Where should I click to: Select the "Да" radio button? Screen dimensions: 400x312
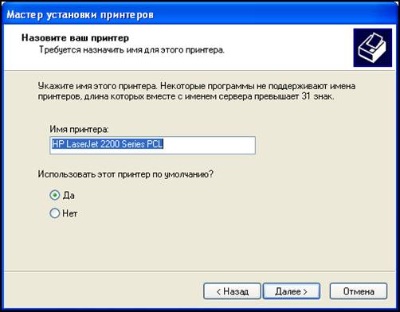coord(55,196)
